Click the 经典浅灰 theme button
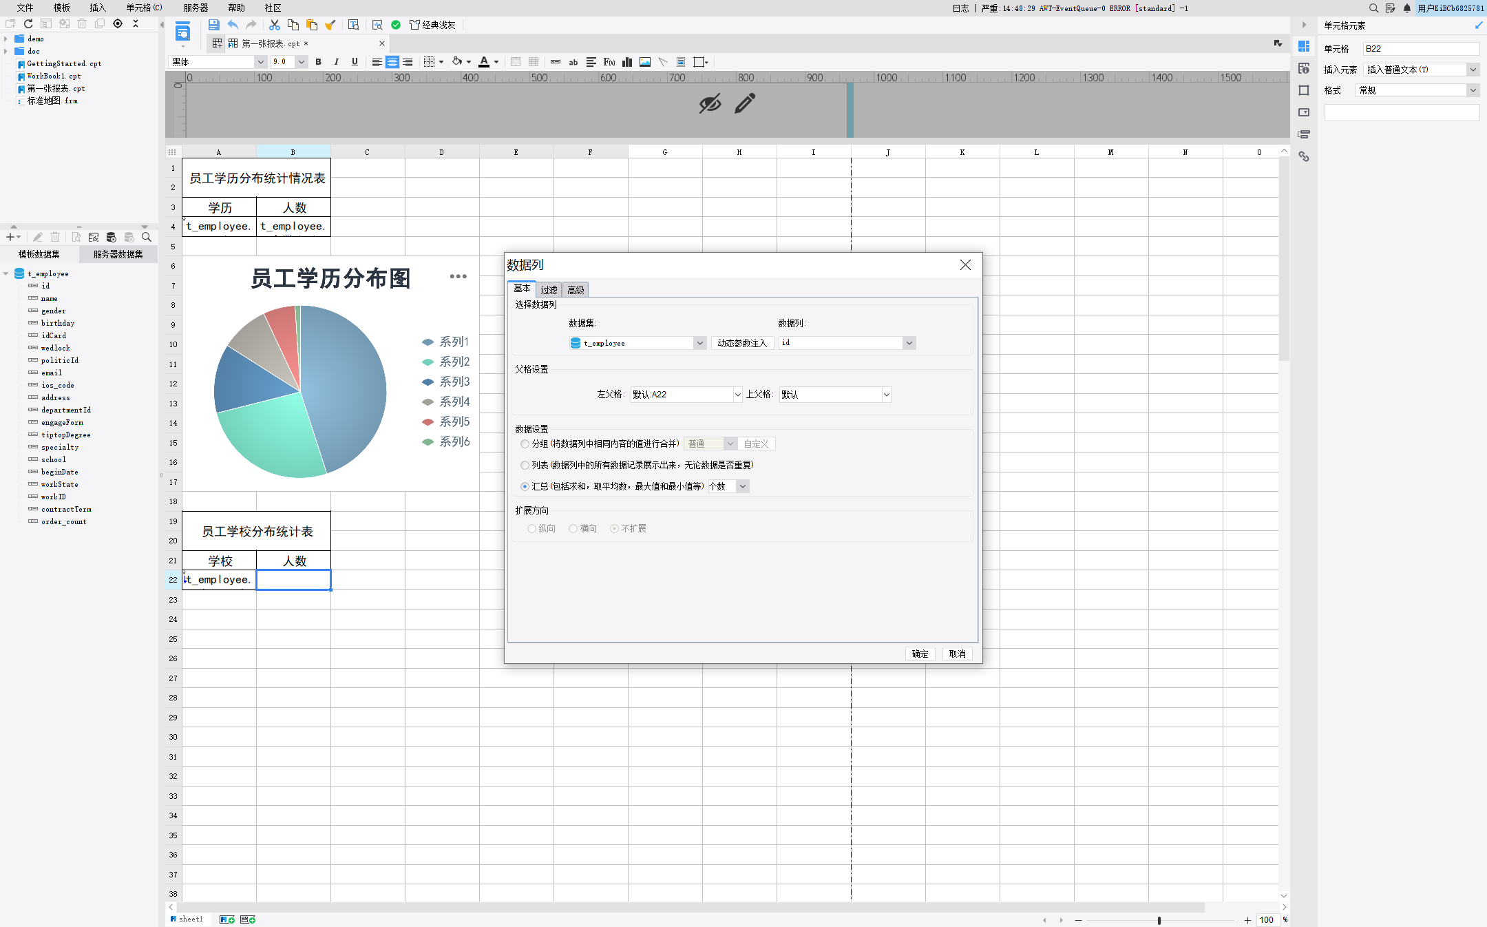The image size is (1487, 927). (x=433, y=25)
